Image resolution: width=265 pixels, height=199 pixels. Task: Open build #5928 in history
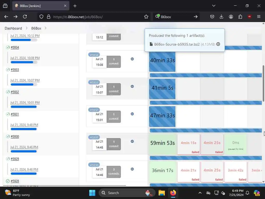click(x=15, y=181)
